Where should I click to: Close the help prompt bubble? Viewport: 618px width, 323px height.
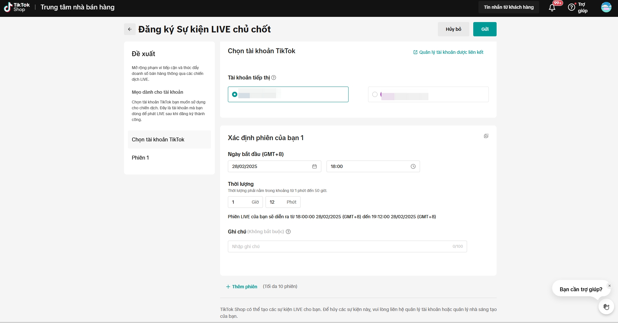tap(610, 286)
